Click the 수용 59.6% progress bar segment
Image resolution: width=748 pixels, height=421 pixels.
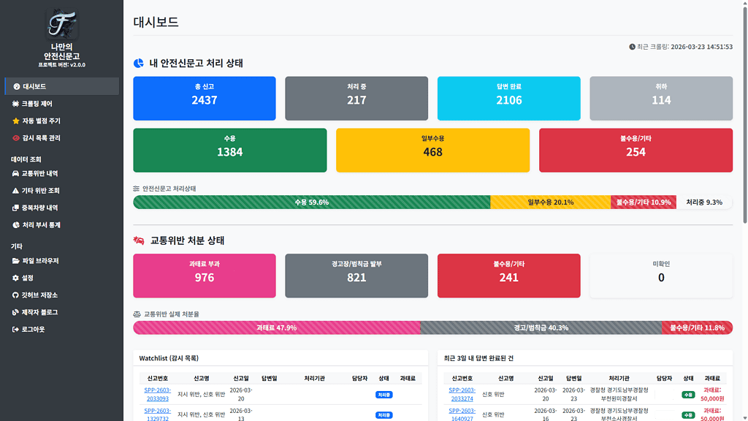pos(311,202)
